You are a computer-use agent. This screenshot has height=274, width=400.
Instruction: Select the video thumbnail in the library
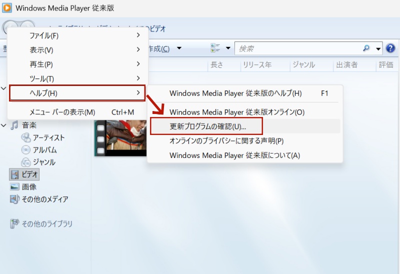120,138
